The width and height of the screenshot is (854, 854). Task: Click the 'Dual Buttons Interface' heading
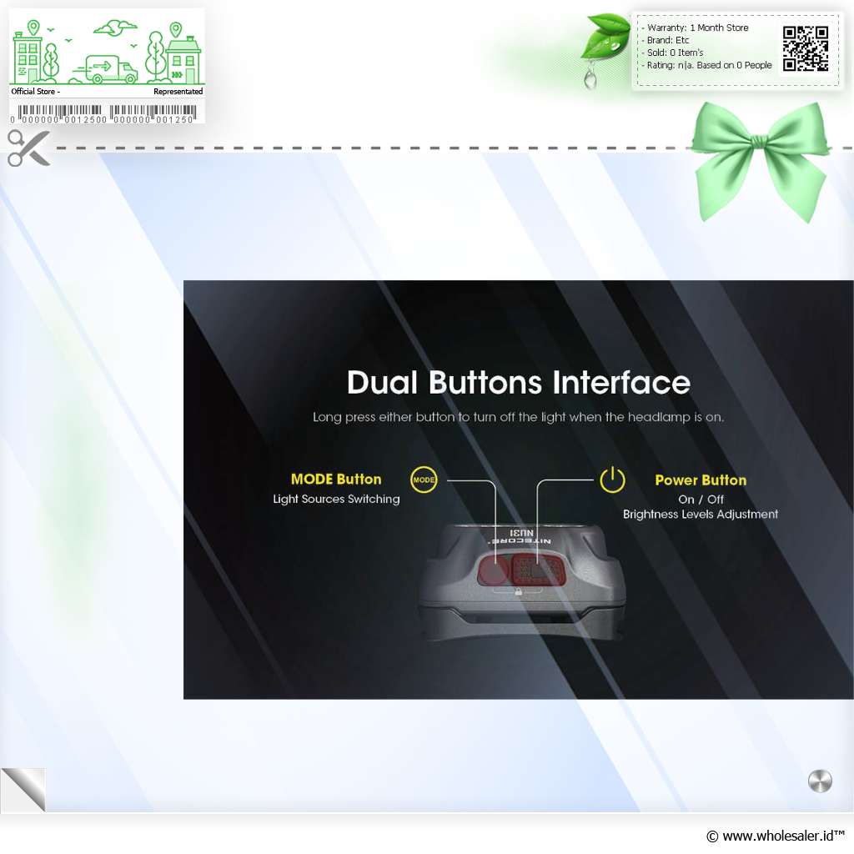(518, 382)
